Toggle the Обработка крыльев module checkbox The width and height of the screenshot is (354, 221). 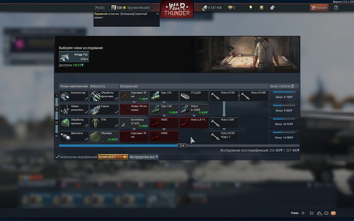[x=86, y=126]
